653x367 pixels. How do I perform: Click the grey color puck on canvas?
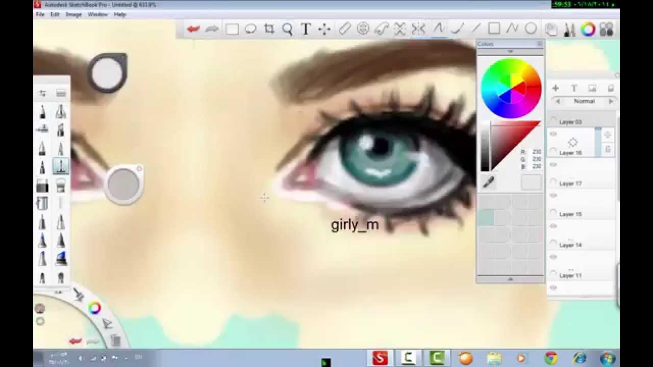tap(124, 183)
